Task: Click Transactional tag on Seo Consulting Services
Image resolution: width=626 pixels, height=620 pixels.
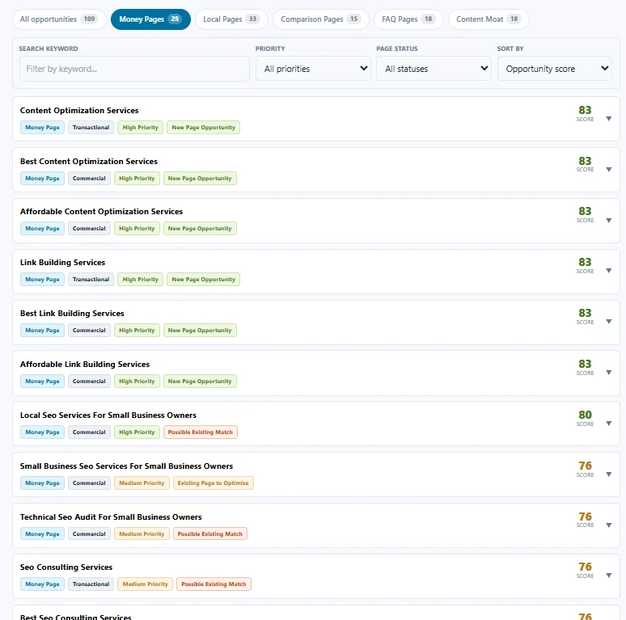Action: pyautogui.click(x=91, y=584)
